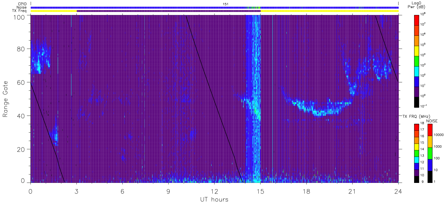Select the "Noise" row label at top left

[x=22, y=7]
